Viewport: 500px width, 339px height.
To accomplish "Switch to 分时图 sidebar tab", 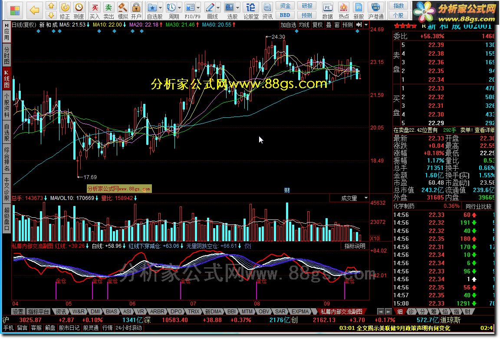I will point(7,55).
